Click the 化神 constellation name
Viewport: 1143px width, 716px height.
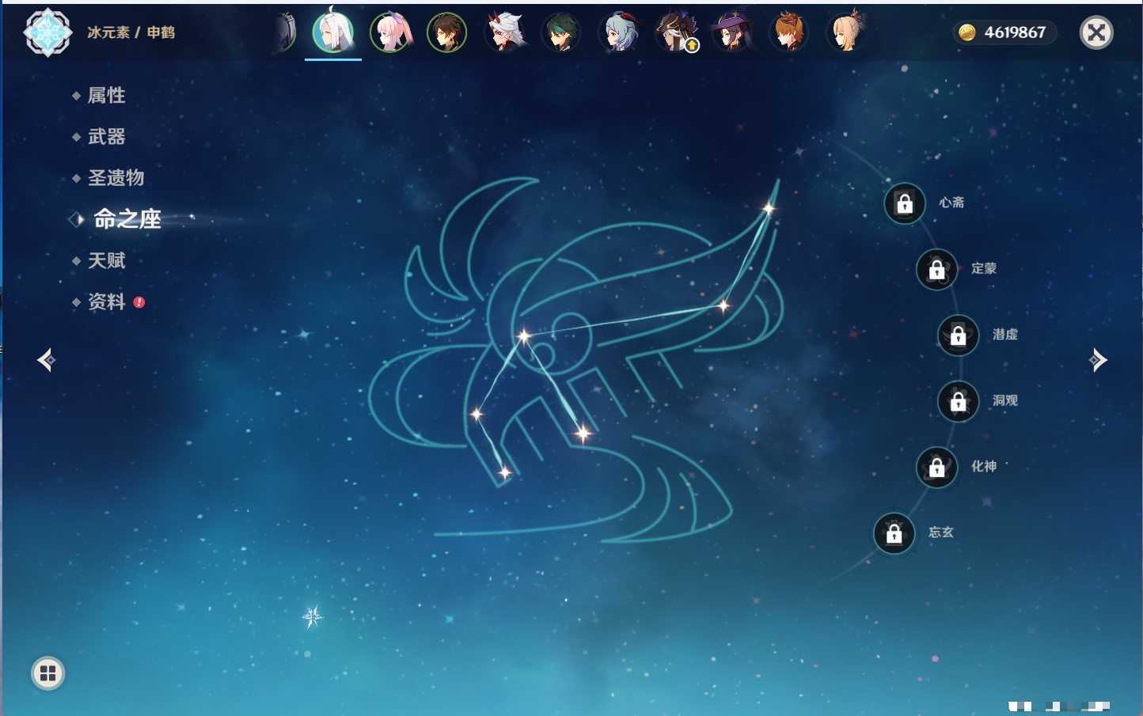click(x=984, y=466)
